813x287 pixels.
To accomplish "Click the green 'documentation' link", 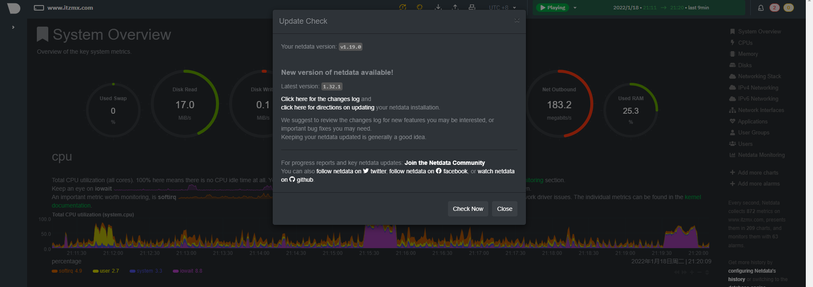I will tap(71, 205).
